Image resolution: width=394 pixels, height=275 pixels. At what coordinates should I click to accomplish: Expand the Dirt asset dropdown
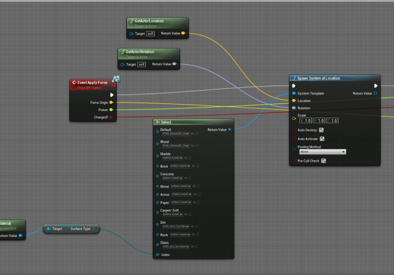pos(176,226)
